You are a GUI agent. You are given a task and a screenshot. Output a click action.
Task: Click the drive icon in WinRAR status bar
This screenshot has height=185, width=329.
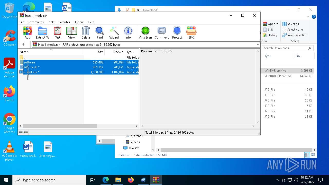pyautogui.click(x=21, y=132)
